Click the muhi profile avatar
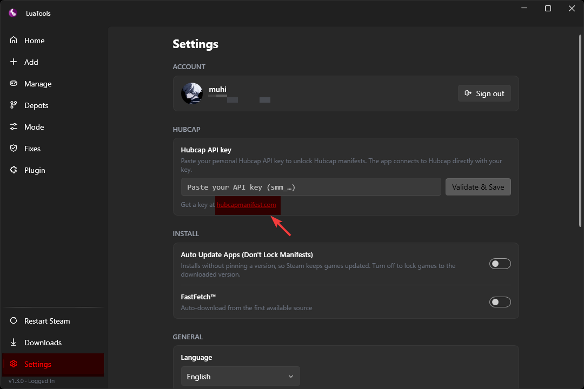Screen dimensions: 584x389 click(x=192, y=93)
